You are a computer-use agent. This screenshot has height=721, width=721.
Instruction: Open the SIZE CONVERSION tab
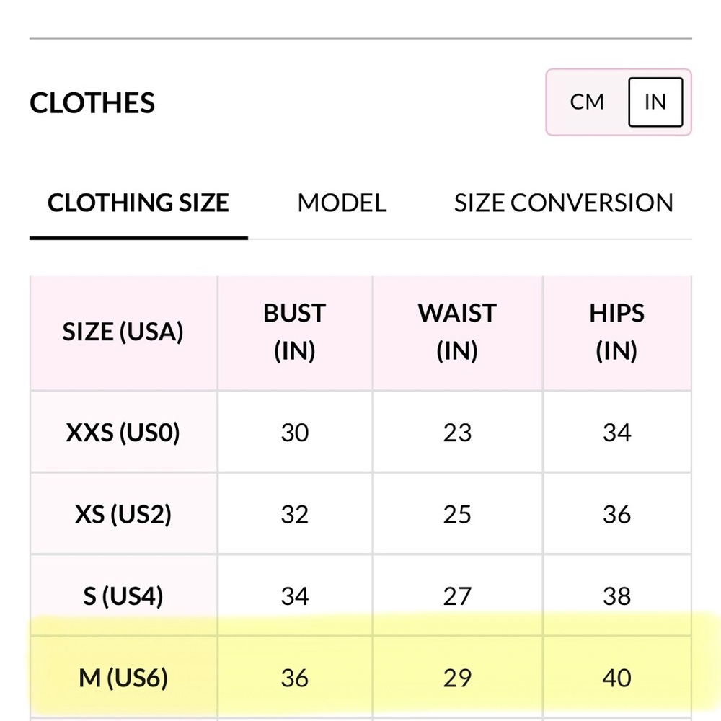564,203
